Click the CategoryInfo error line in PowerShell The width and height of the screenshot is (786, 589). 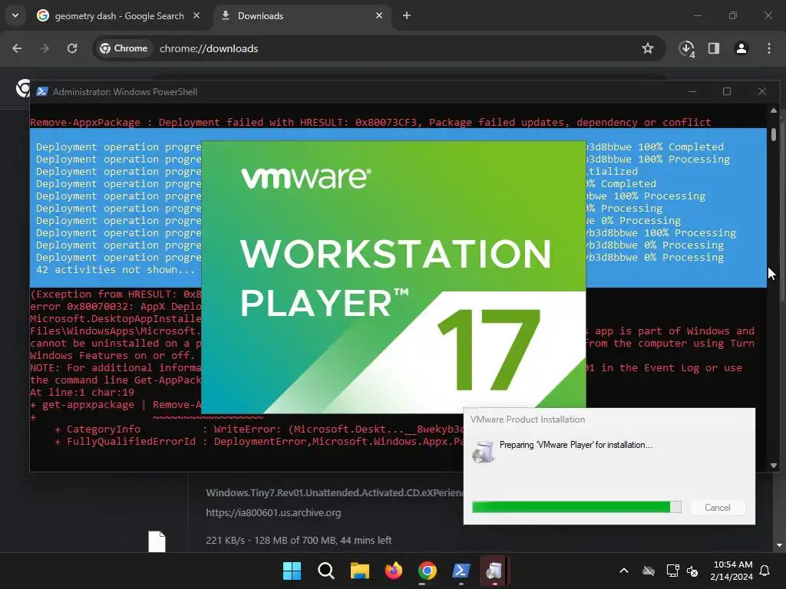point(259,429)
